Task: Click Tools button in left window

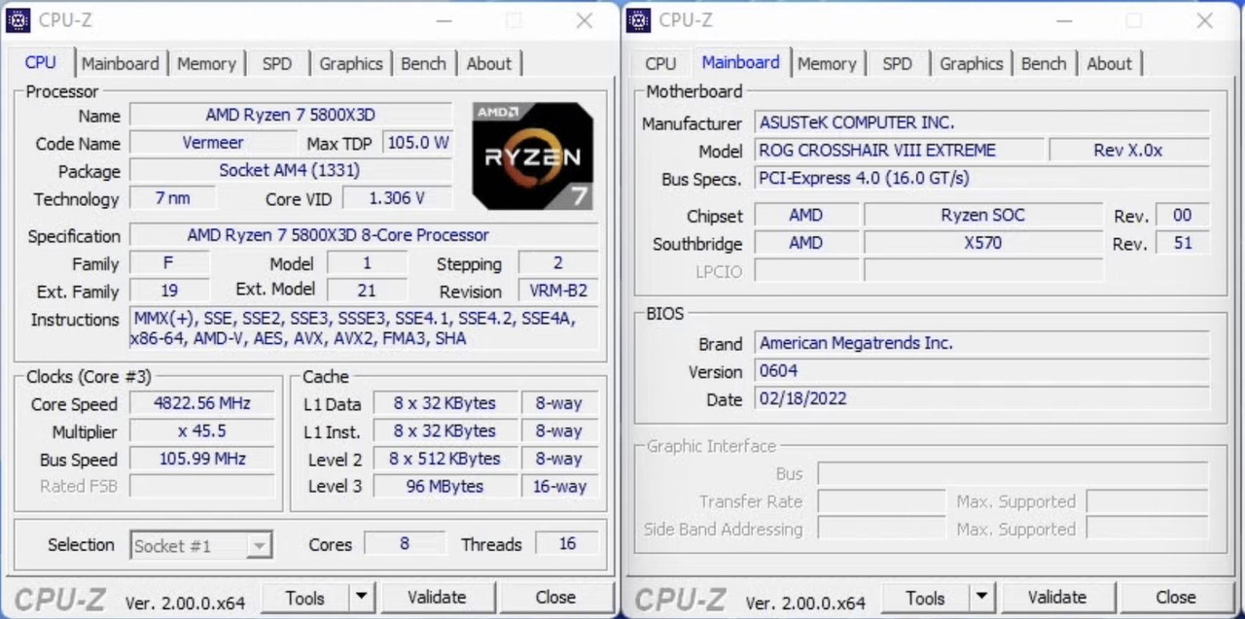Action: pyautogui.click(x=304, y=597)
